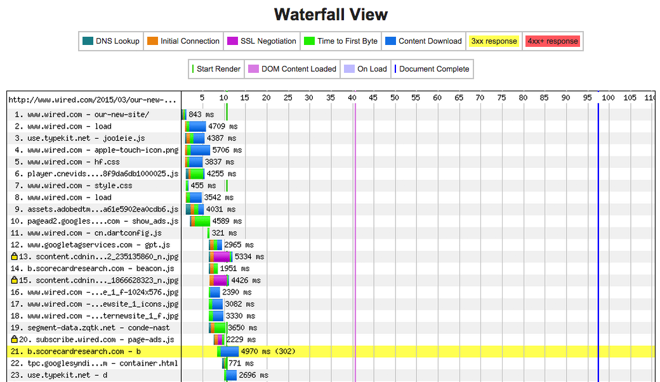Click the 75 second timeline tick label
This screenshot has height=382, width=660.
501,98
